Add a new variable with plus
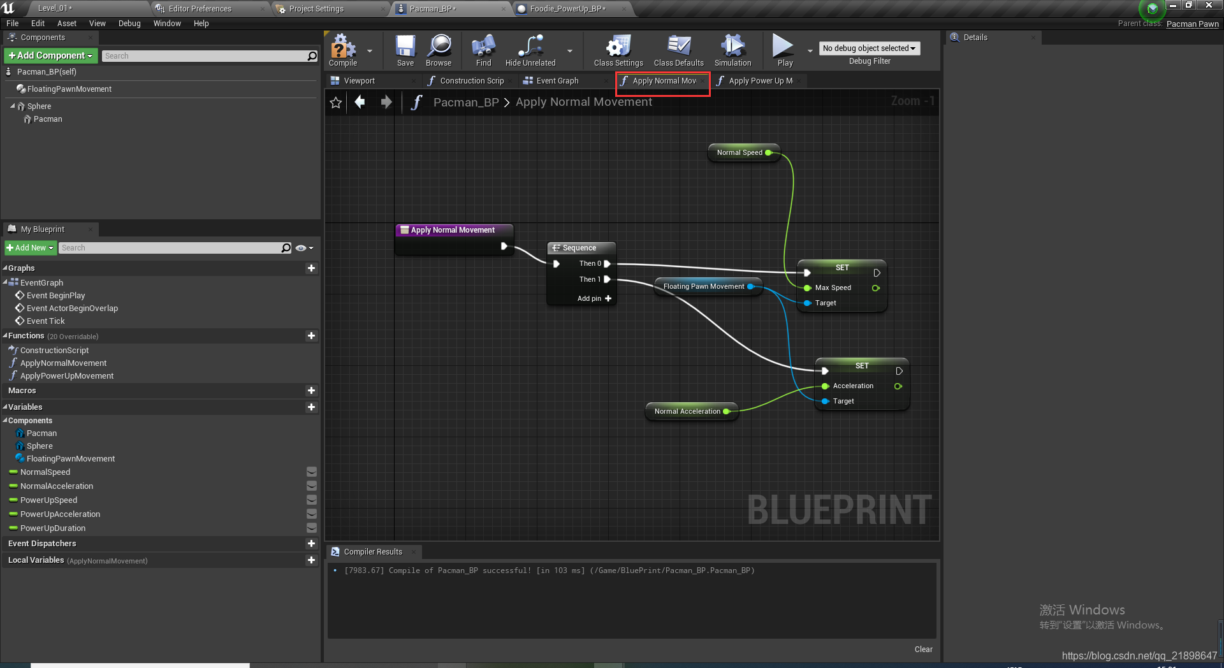Screen dimensions: 1224x668 click(x=311, y=407)
